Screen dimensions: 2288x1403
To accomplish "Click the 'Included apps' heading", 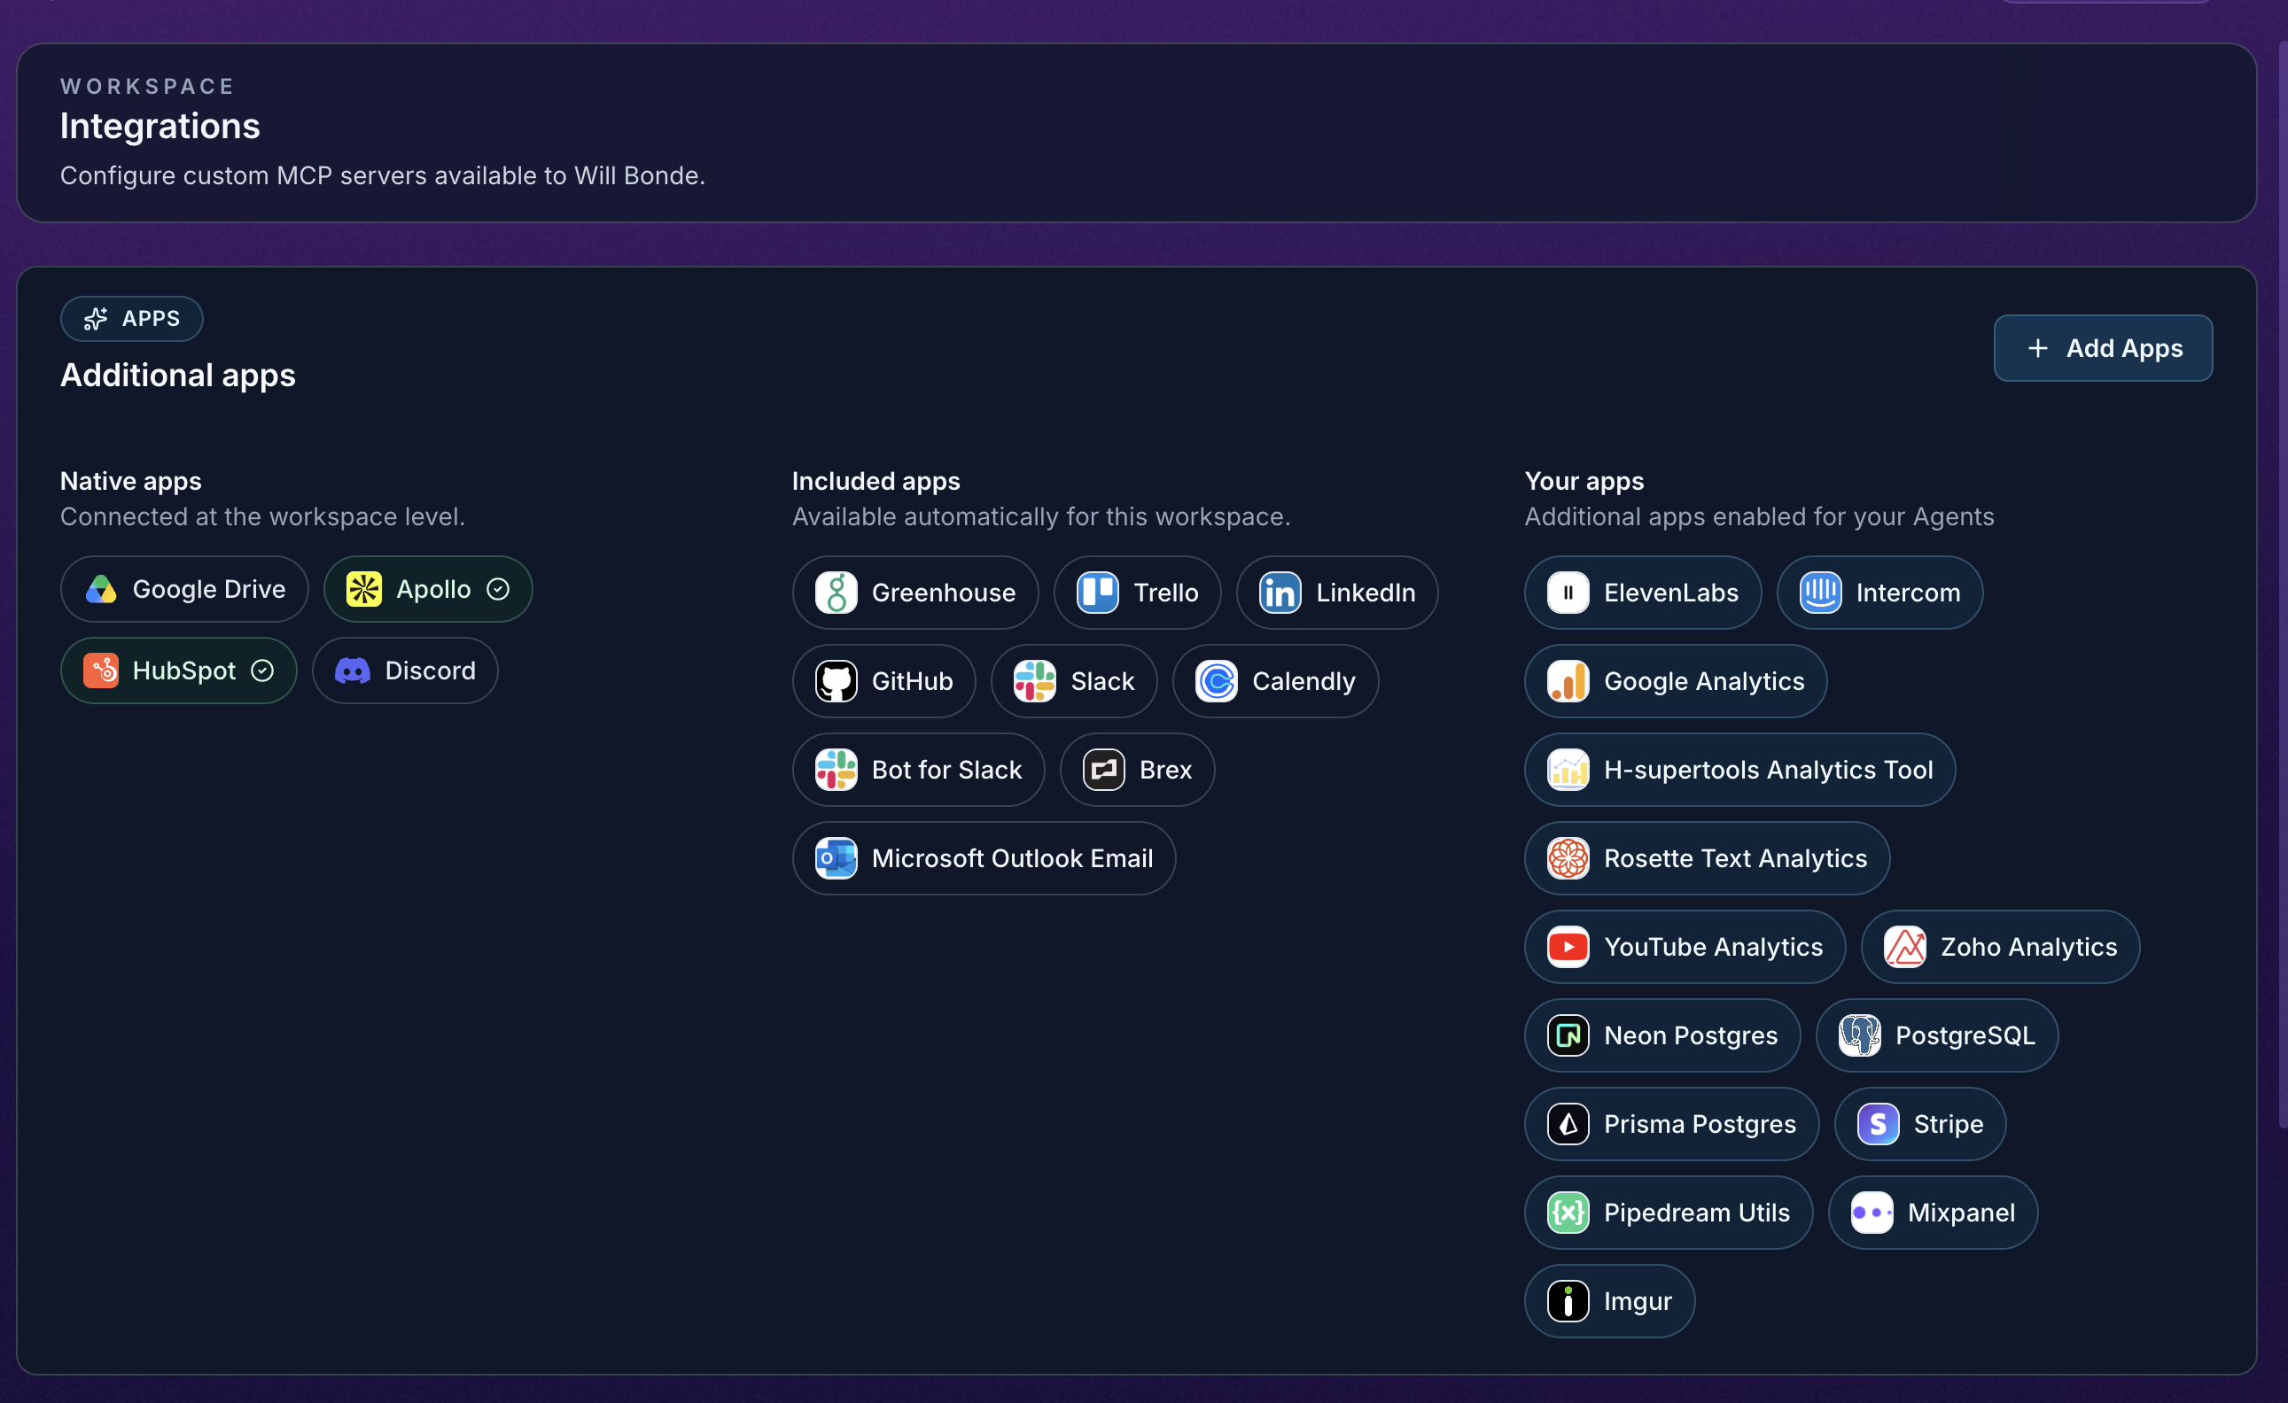I will tap(876, 481).
